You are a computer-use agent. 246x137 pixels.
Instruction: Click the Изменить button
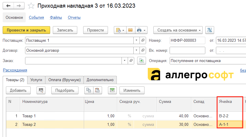tap(132, 90)
